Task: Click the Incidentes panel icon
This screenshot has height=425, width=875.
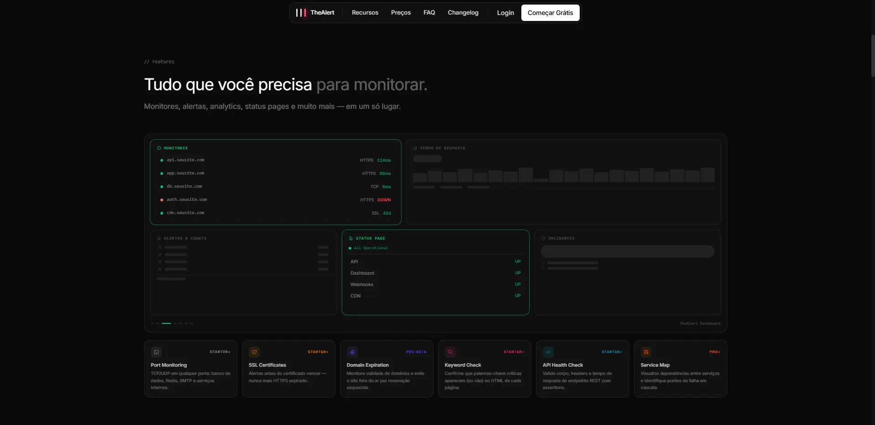Action: click(x=543, y=238)
